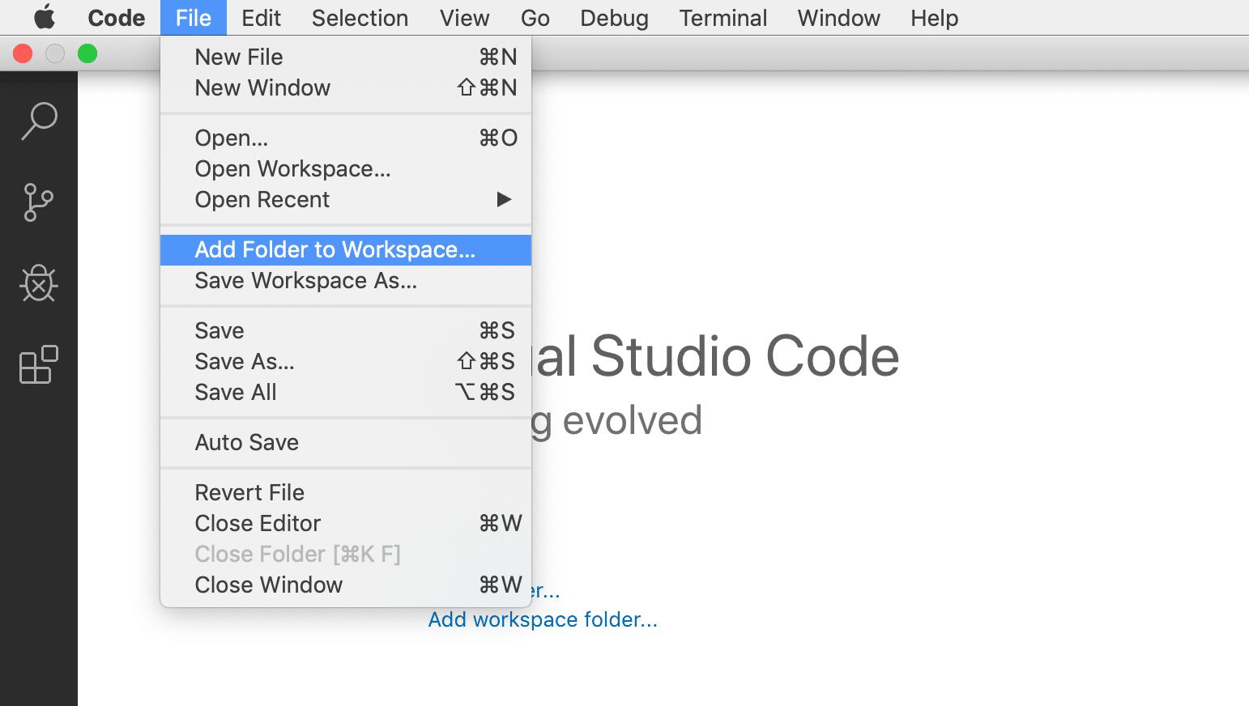Click the Add workspace folder... link
The image size is (1249, 706).
click(543, 619)
